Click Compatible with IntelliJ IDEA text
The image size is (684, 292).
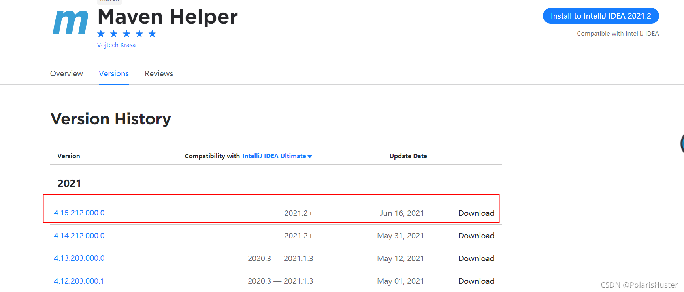[x=618, y=34]
